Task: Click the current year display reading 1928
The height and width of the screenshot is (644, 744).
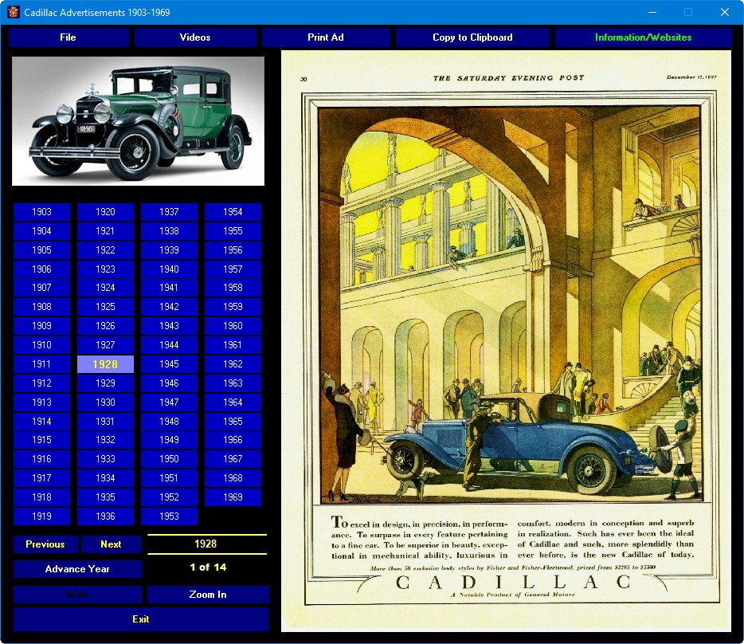Action: [206, 544]
